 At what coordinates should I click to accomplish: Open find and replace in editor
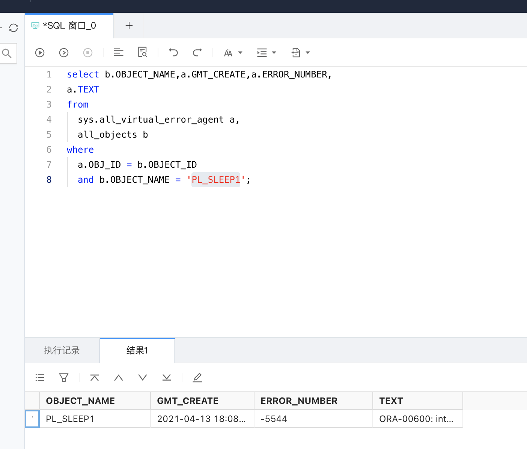142,52
